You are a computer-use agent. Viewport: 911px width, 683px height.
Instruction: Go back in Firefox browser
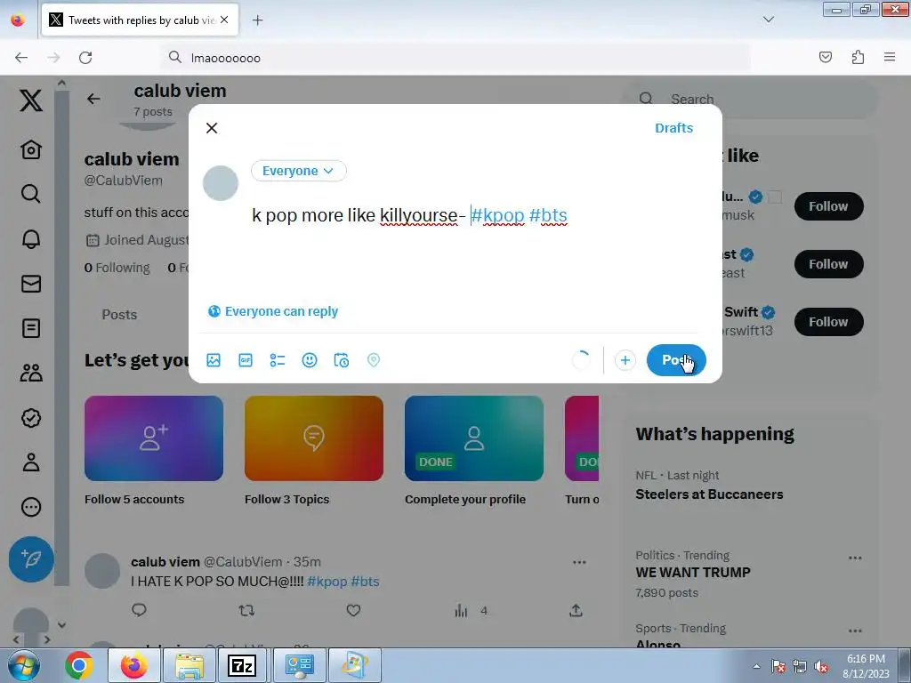tap(21, 58)
